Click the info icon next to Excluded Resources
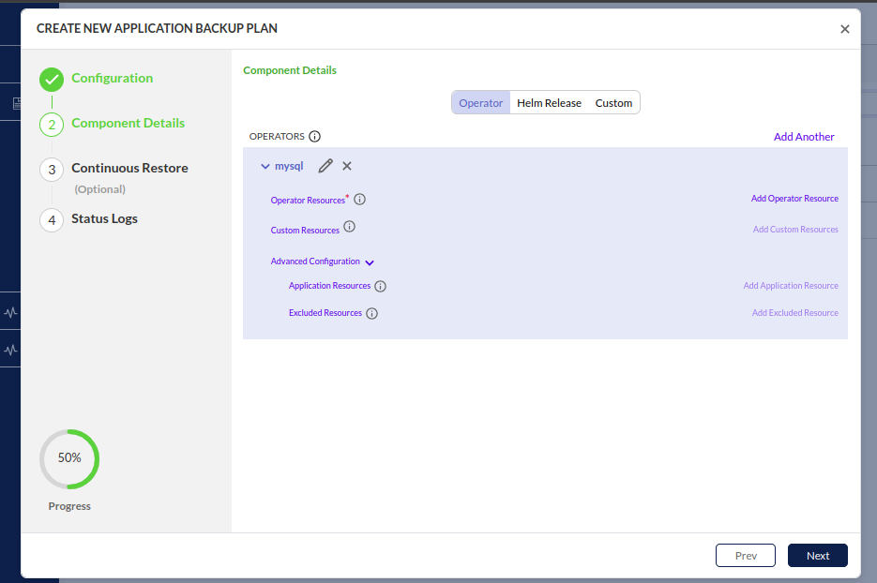Screen dimensions: 877x583 tap(371, 314)
